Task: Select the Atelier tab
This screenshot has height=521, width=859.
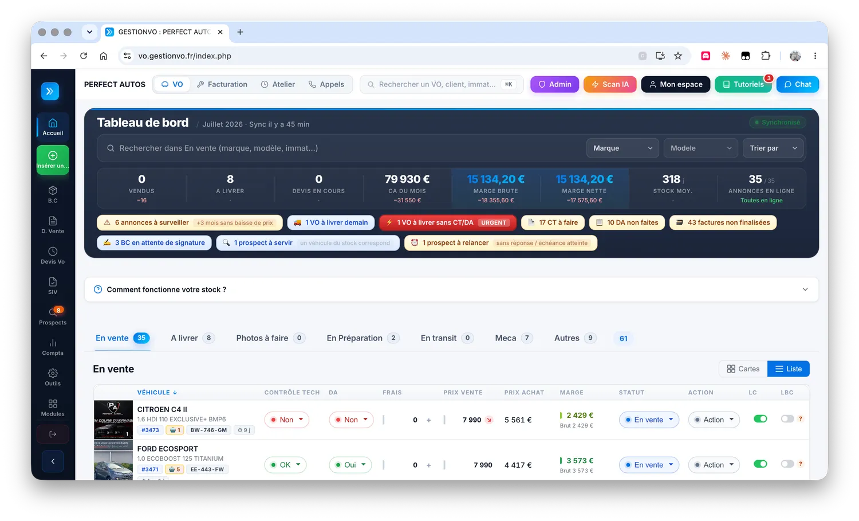Action: click(x=278, y=84)
